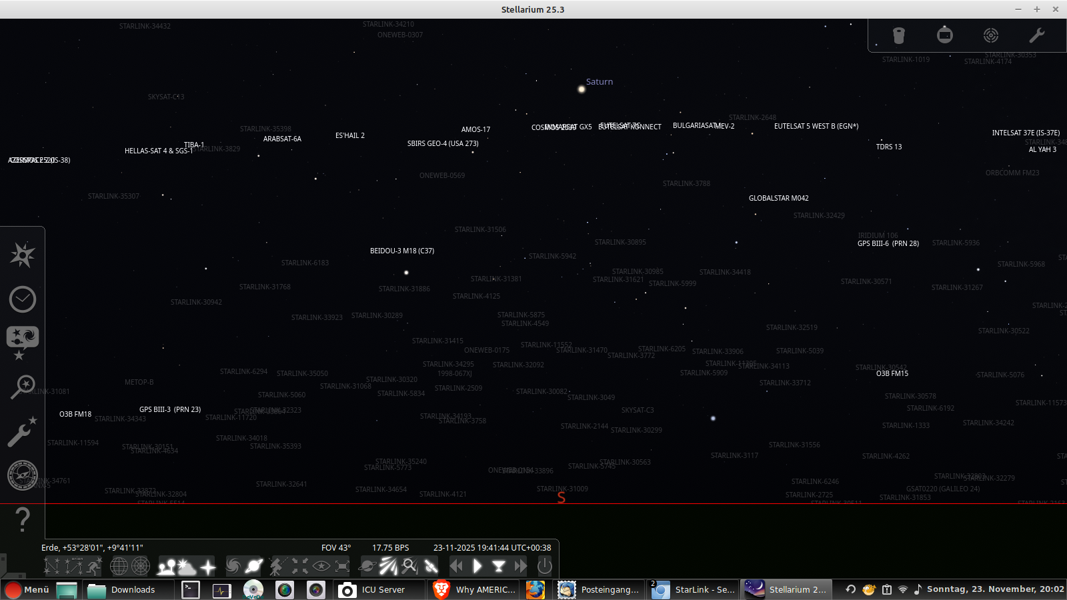Open the Location window compass-star icon
The image size is (1067, 600).
click(x=22, y=255)
